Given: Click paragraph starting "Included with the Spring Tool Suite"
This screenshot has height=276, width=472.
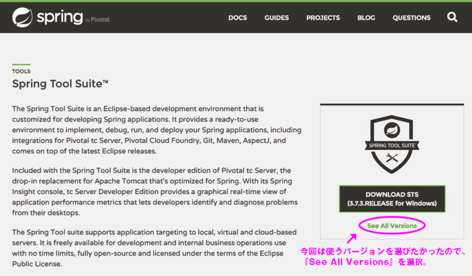Looking at the screenshot, I should 155,192.
